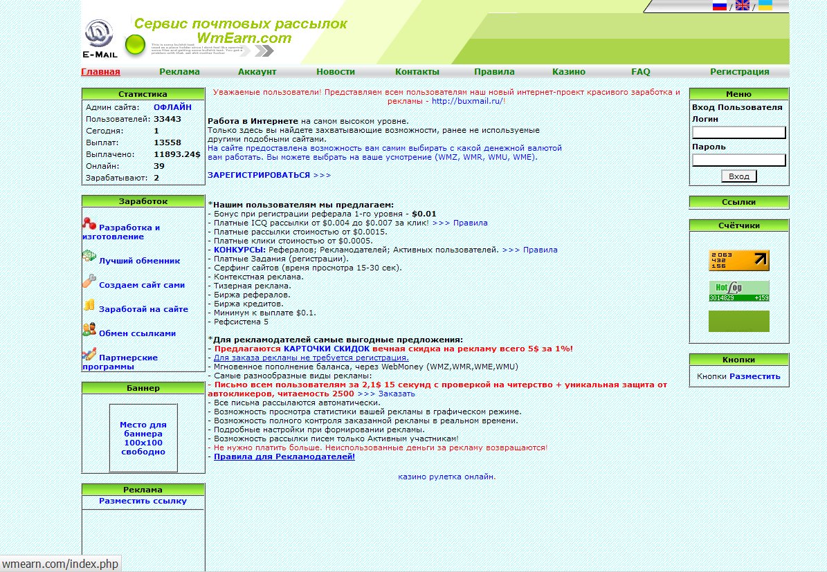Image resolution: width=827 pixels, height=572 pixels.
Task: Click Разместить ссылку link
Action: point(143,501)
